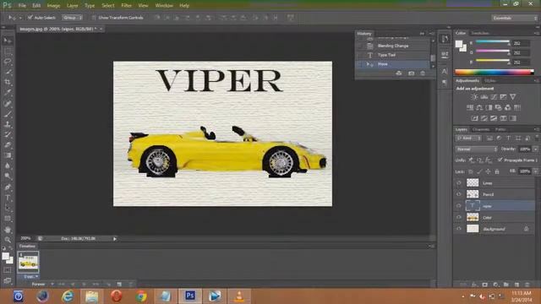The height and width of the screenshot is (304, 541).
Task: Hide the Lines layer
Action: coord(459,183)
